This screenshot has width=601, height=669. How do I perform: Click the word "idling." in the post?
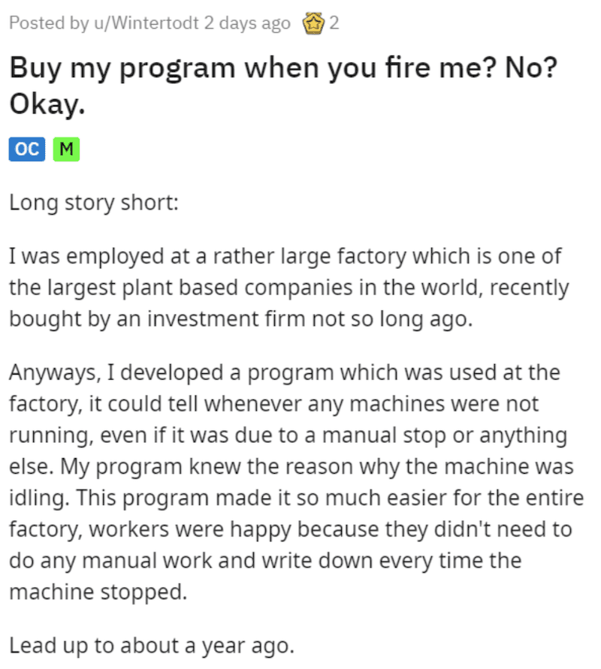(x=39, y=498)
